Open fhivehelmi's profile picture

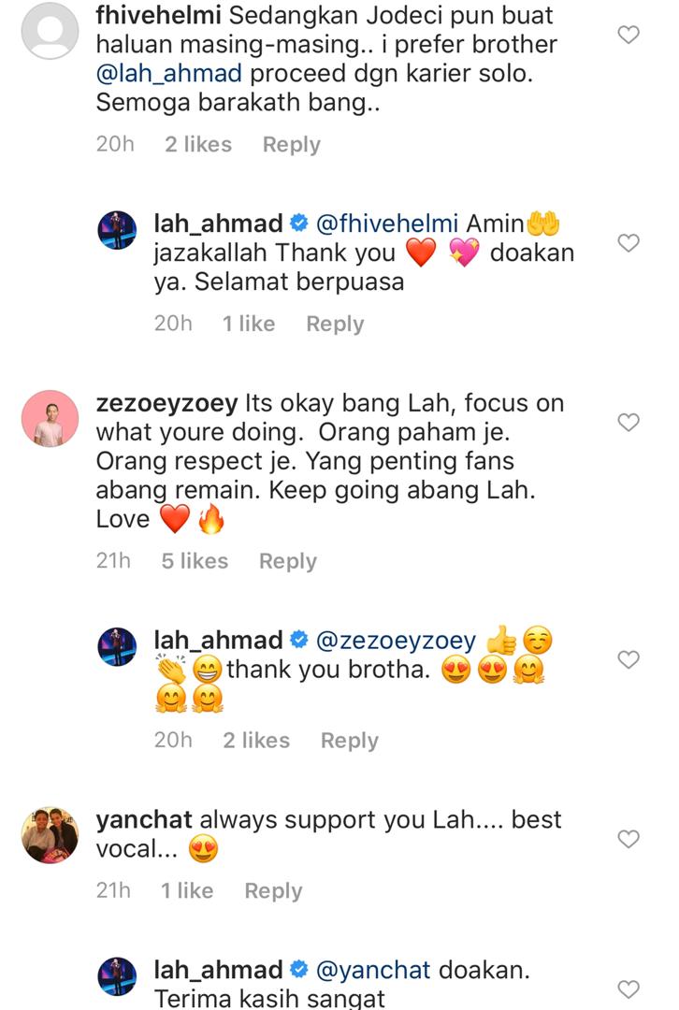pos(51,31)
